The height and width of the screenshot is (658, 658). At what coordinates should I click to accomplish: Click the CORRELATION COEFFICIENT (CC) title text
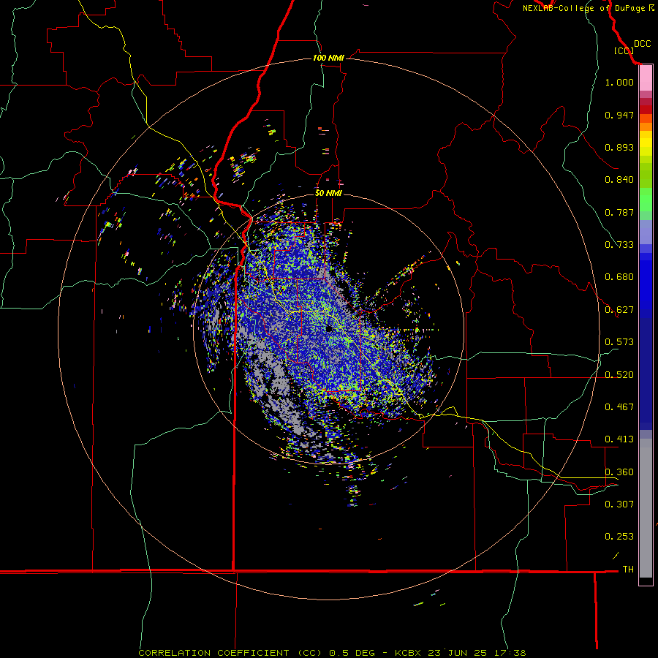coord(231,653)
